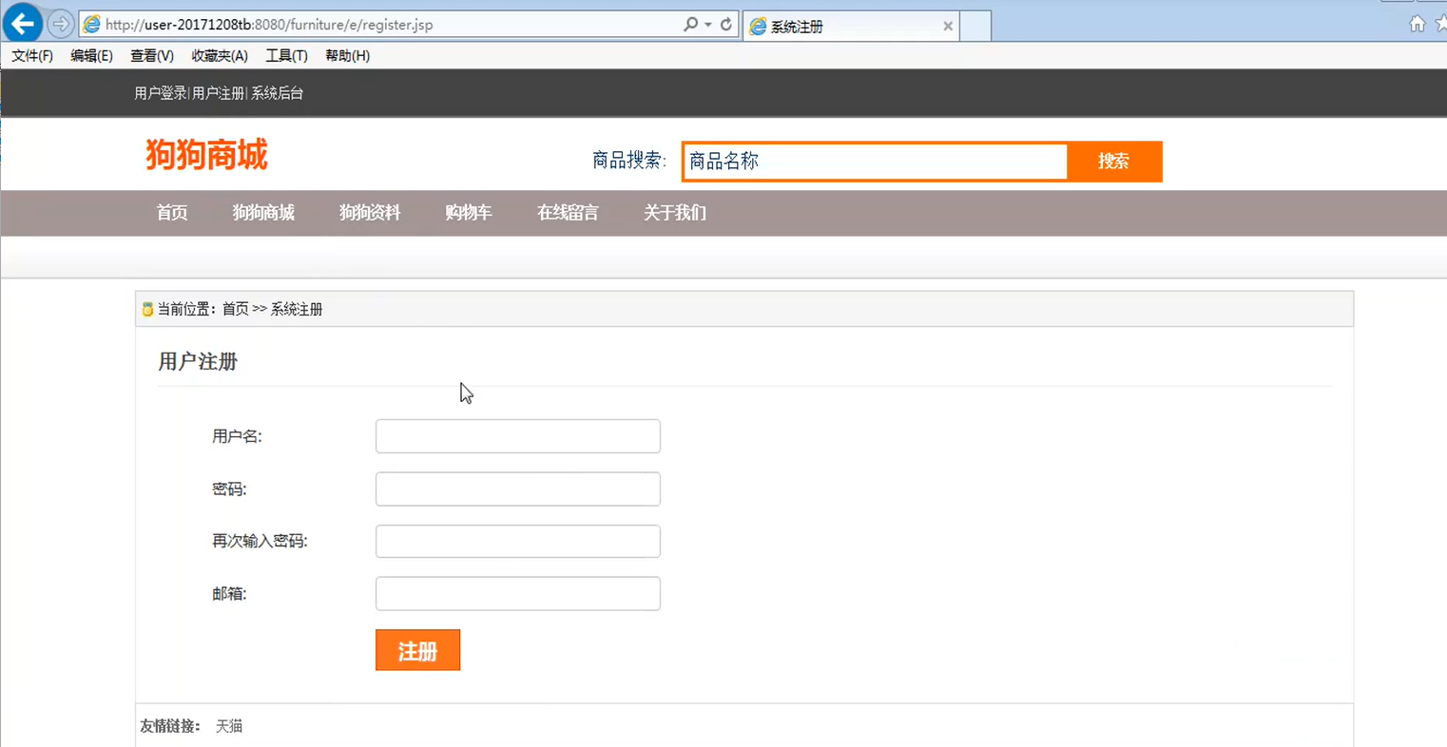Click the 密码 input field
This screenshot has height=747, width=1447.
[518, 489]
